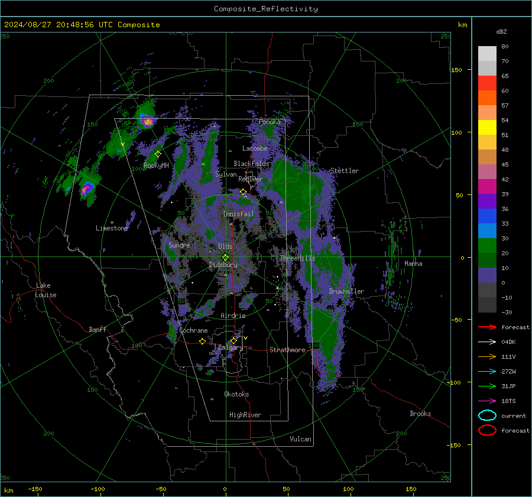This screenshot has height=497, width=532.
Task: Click the Okotoks label
Action: click(236, 394)
